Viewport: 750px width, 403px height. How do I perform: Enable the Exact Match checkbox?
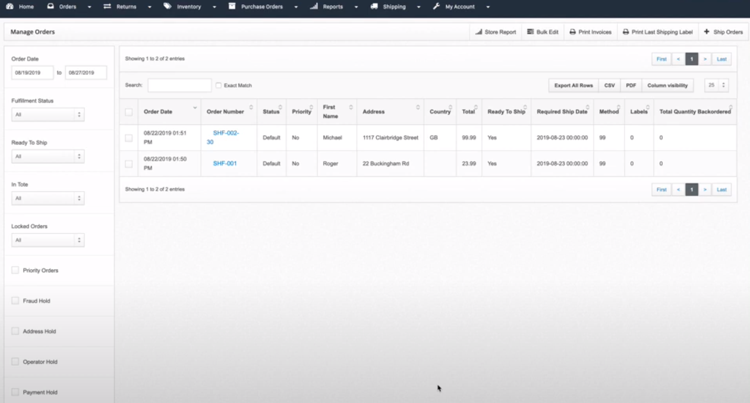(x=218, y=85)
